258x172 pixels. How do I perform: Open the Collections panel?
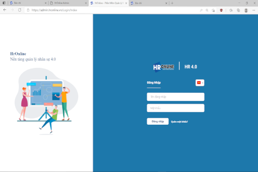[238, 10]
